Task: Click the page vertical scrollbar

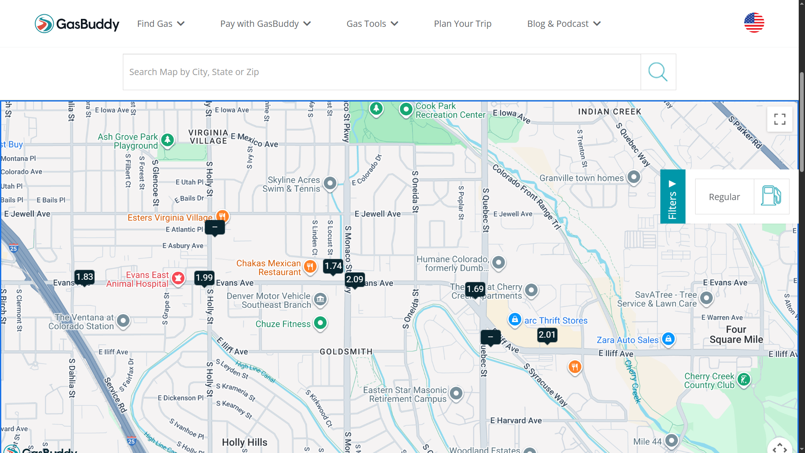Action: click(802, 122)
